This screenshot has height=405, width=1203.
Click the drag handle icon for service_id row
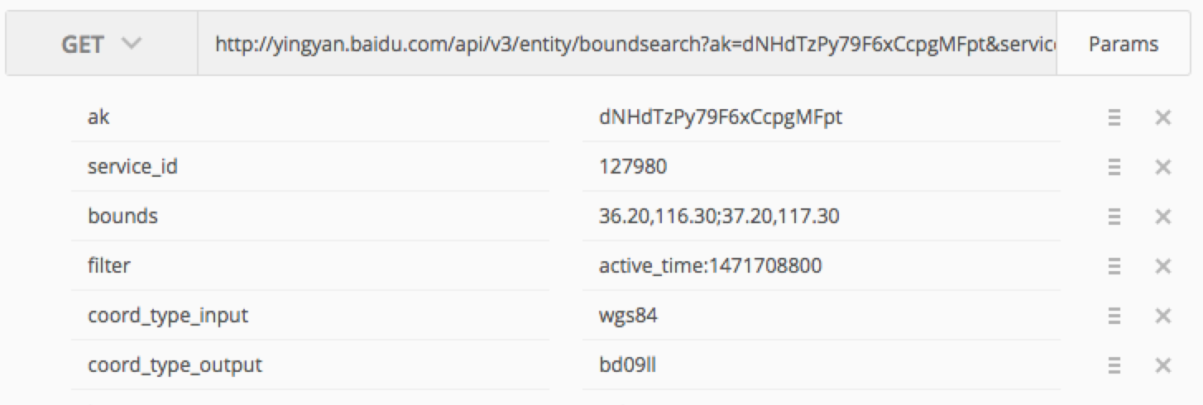(x=1114, y=168)
